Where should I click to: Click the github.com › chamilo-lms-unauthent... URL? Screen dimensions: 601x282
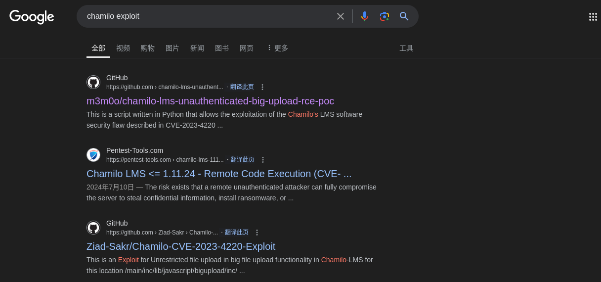[165, 87]
